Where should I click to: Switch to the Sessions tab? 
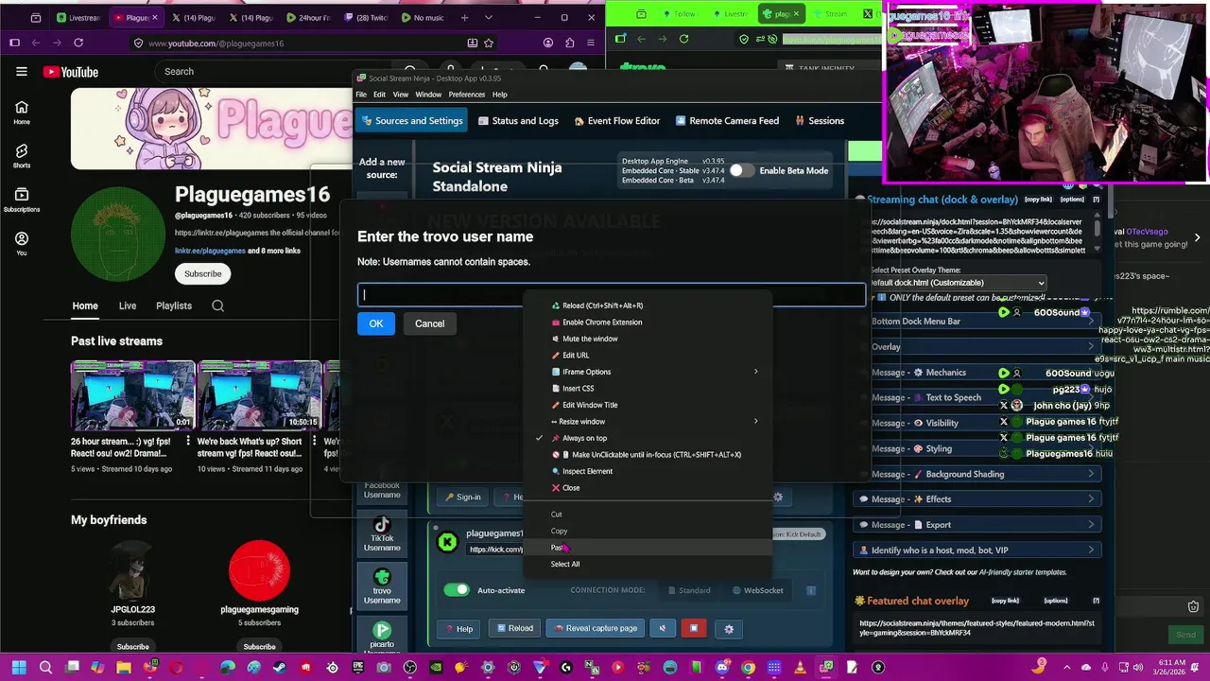[820, 121]
